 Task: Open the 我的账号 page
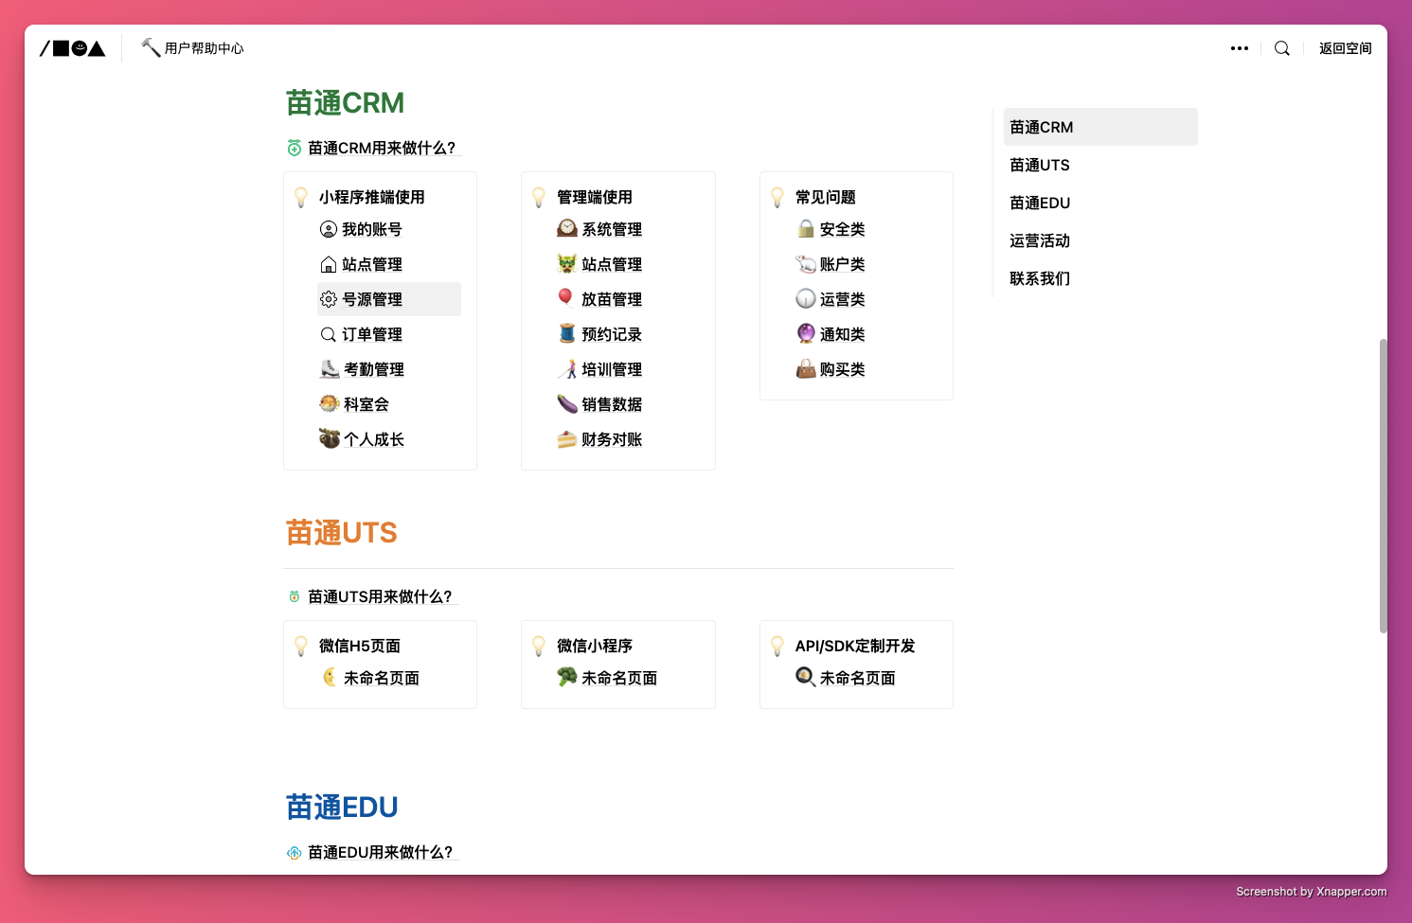point(372,229)
